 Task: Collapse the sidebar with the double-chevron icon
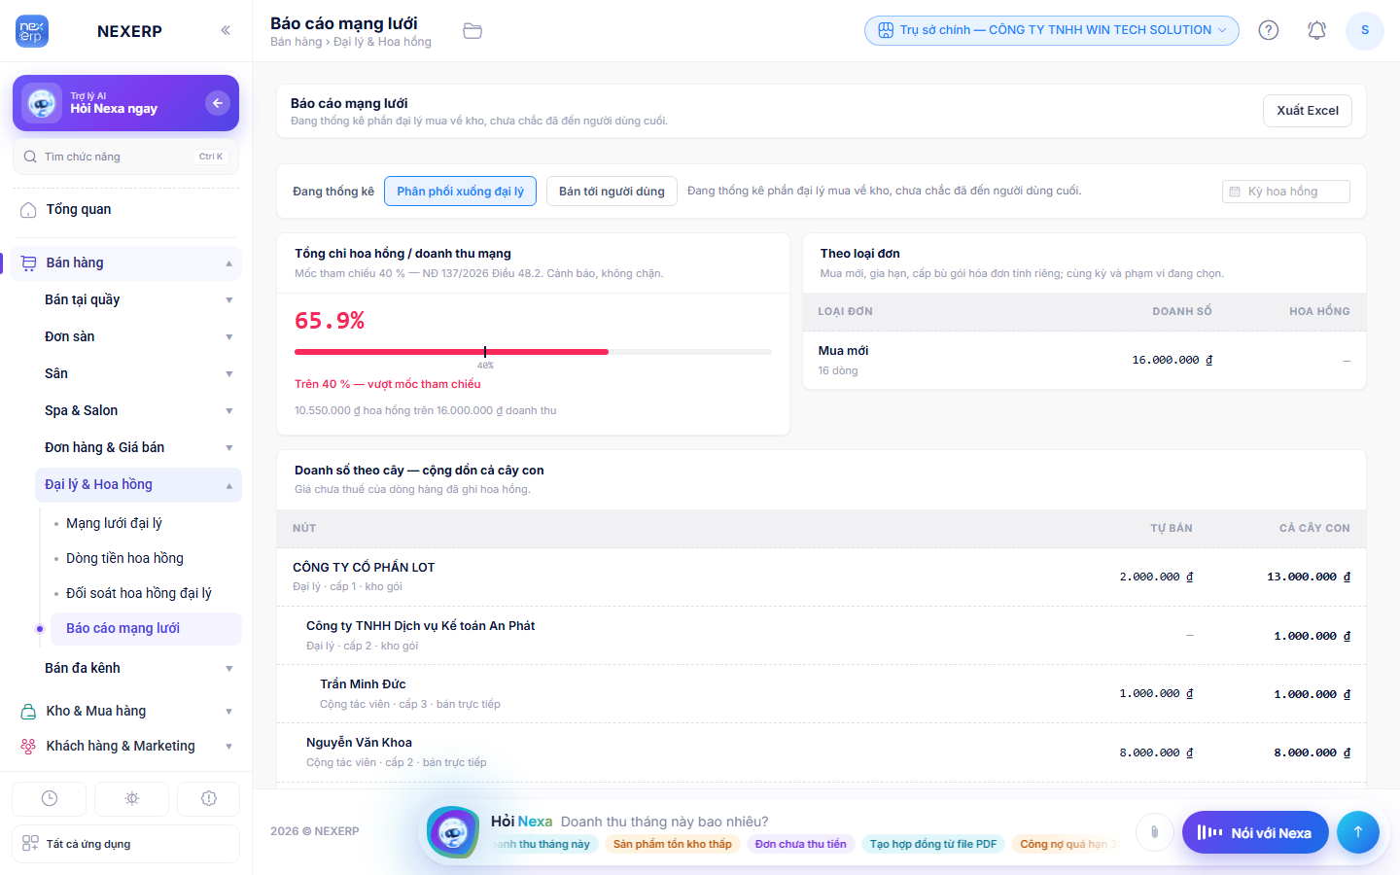click(226, 30)
